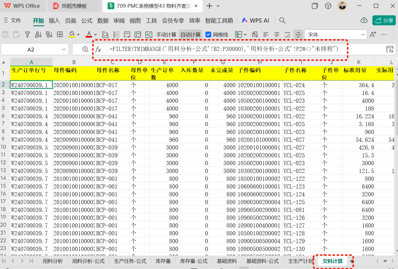Align text right

point(287,35)
